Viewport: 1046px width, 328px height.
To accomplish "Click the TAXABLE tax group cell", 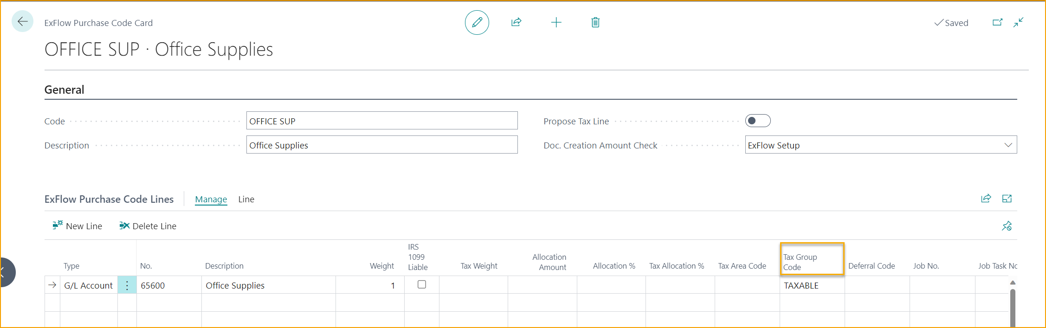I will (812, 285).
